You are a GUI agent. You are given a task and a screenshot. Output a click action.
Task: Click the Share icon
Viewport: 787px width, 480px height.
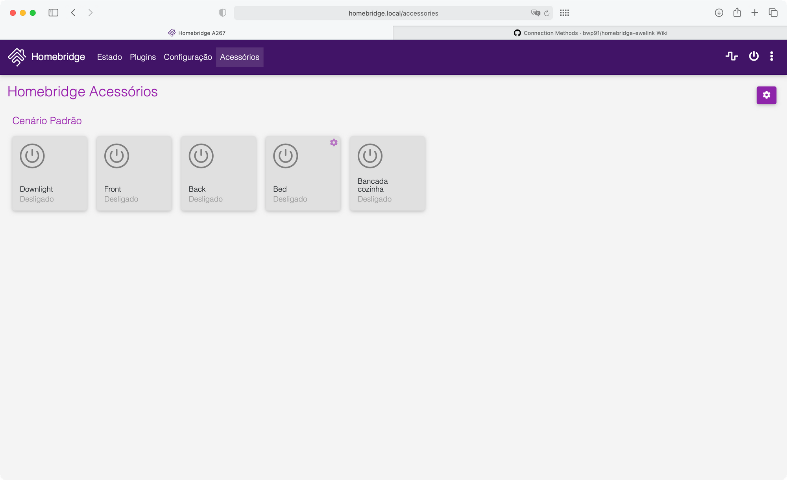737,13
